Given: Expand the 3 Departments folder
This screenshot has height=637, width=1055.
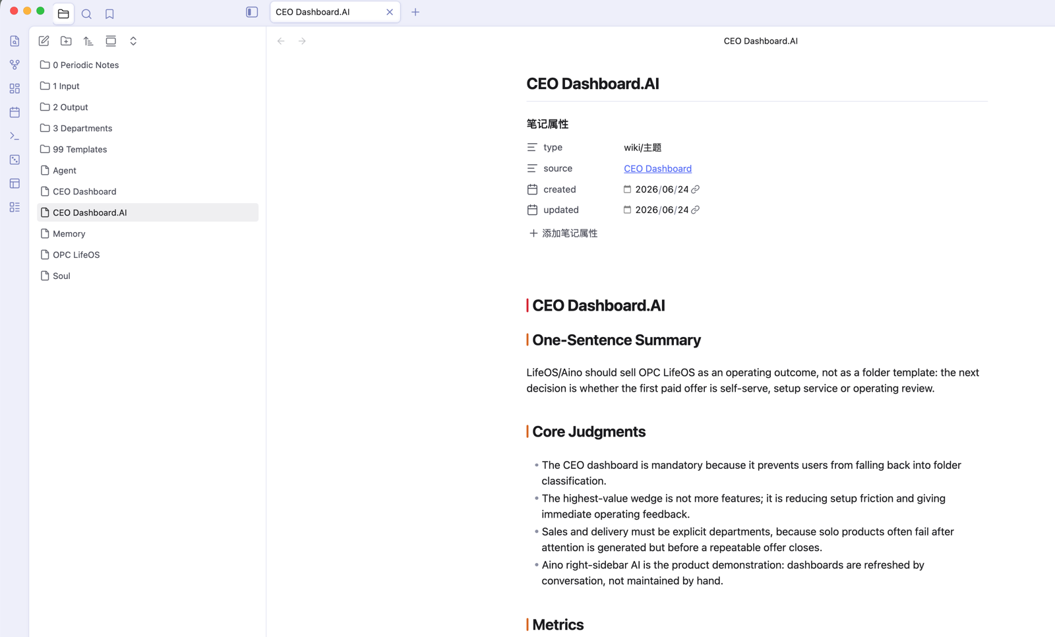Looking at the screenshot, I should pyautogui.click(x=148, y=128).
